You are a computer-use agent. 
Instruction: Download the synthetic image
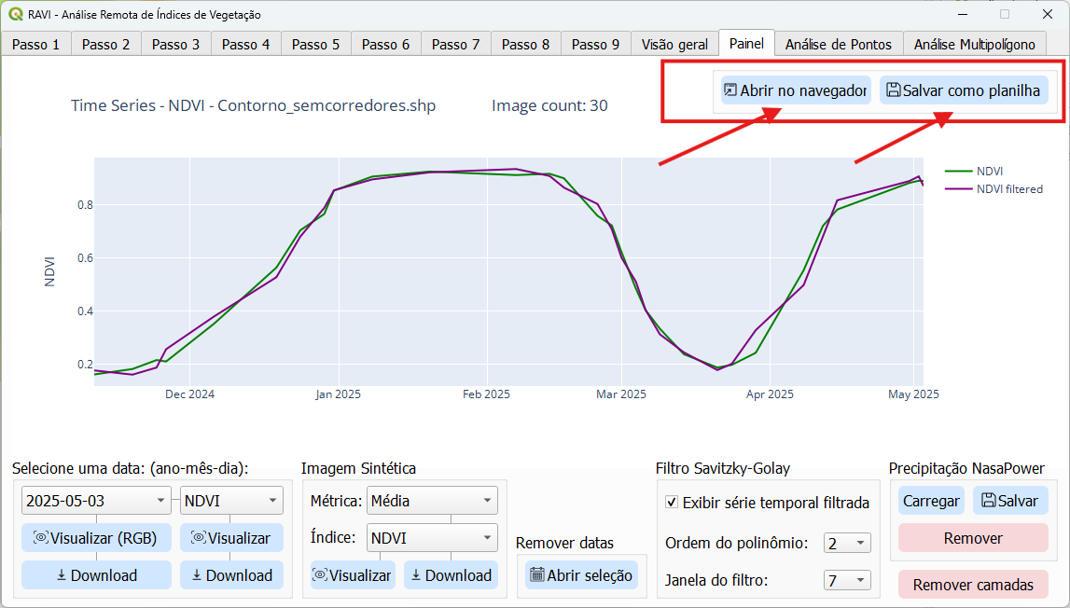tap(451, 575)
